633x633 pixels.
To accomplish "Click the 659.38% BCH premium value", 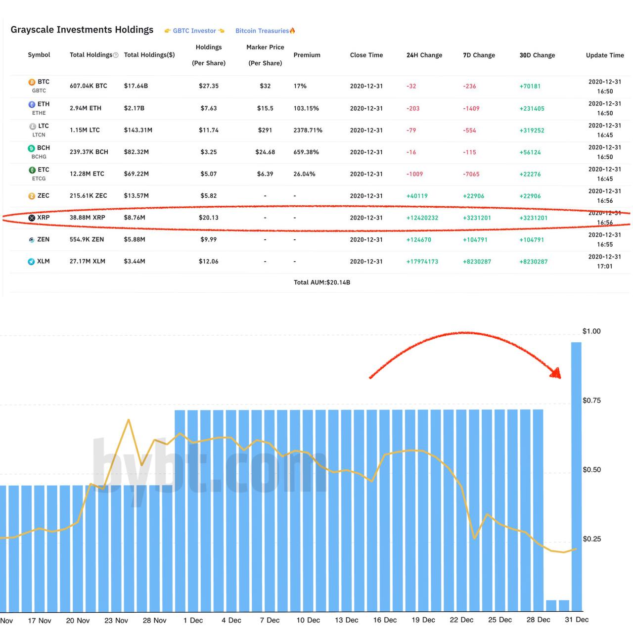I will click(306, 152).
